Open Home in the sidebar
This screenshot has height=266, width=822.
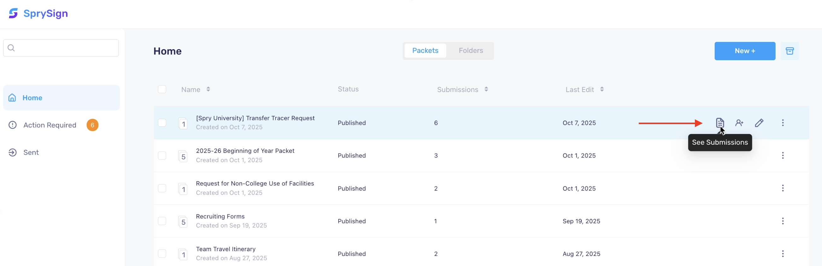62,98
